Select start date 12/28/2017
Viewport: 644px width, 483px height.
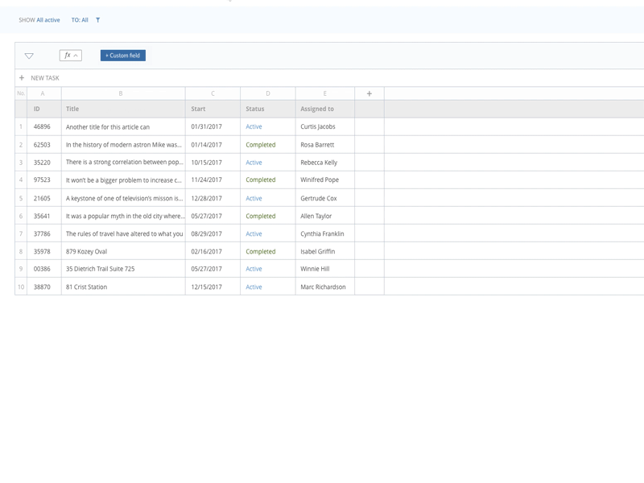206,198
